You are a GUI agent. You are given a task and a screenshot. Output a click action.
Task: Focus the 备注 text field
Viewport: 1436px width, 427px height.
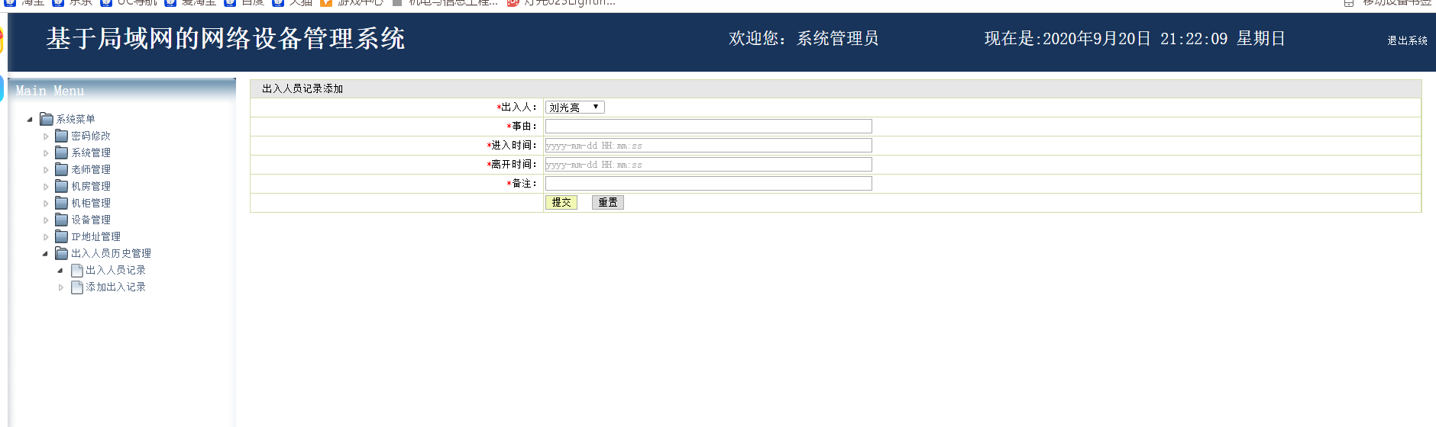pos(708,183)
